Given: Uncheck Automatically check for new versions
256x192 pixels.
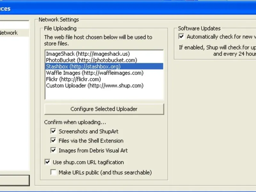Looking at the screenshot, I should pos(181,36).
